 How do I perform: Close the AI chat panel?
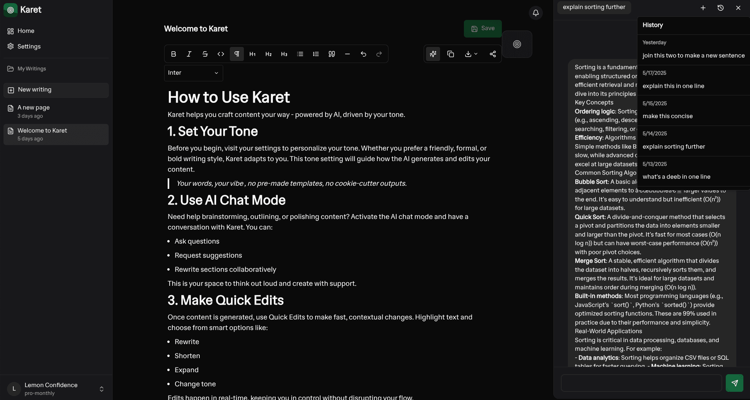tap(738, 8)
